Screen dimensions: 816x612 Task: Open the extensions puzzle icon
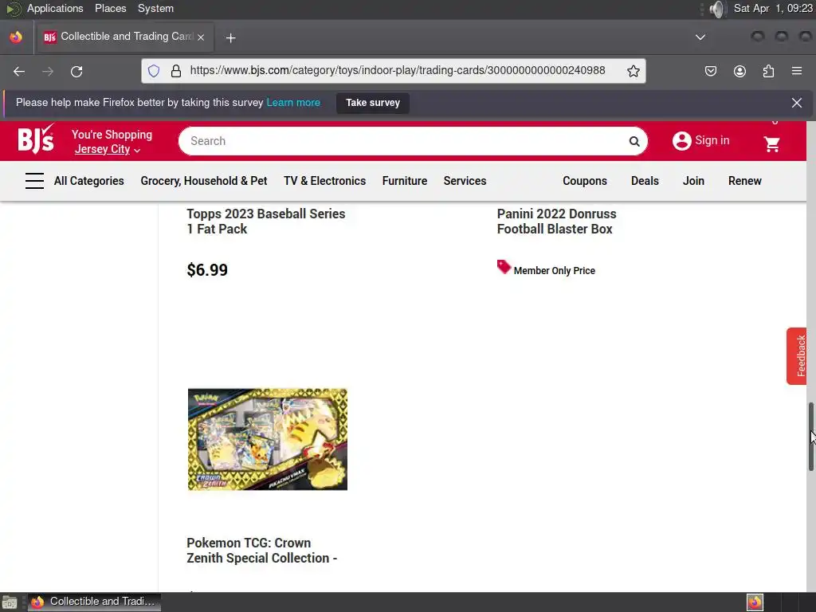pos(768,71)
